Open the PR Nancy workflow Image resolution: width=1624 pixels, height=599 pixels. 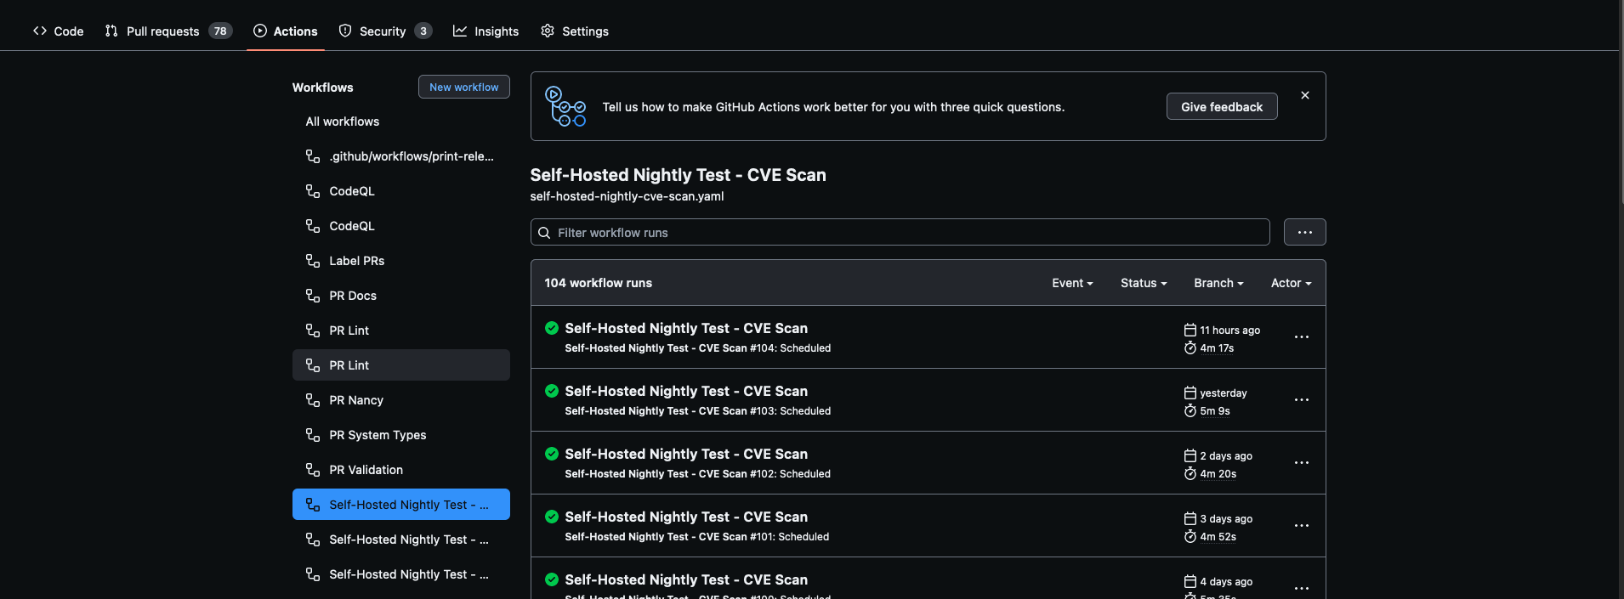point(400,400)
